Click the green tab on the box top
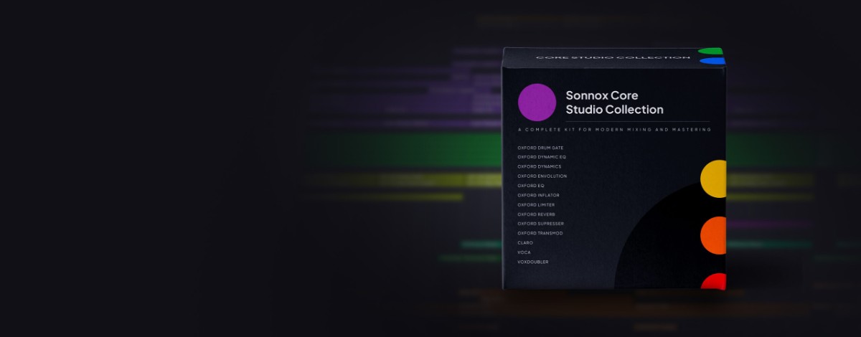 coord(710,52)
